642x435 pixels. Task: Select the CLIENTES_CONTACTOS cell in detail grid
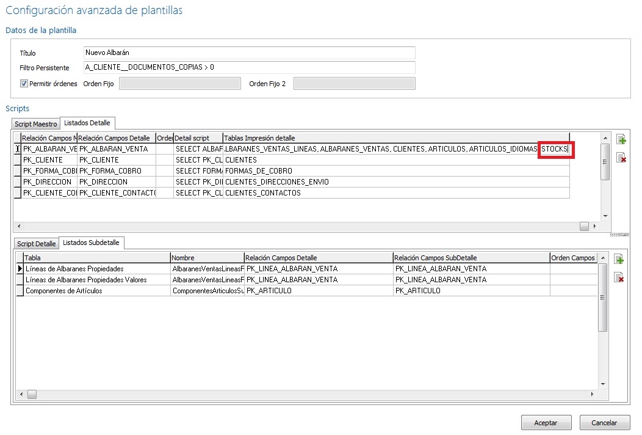point(395,193)
